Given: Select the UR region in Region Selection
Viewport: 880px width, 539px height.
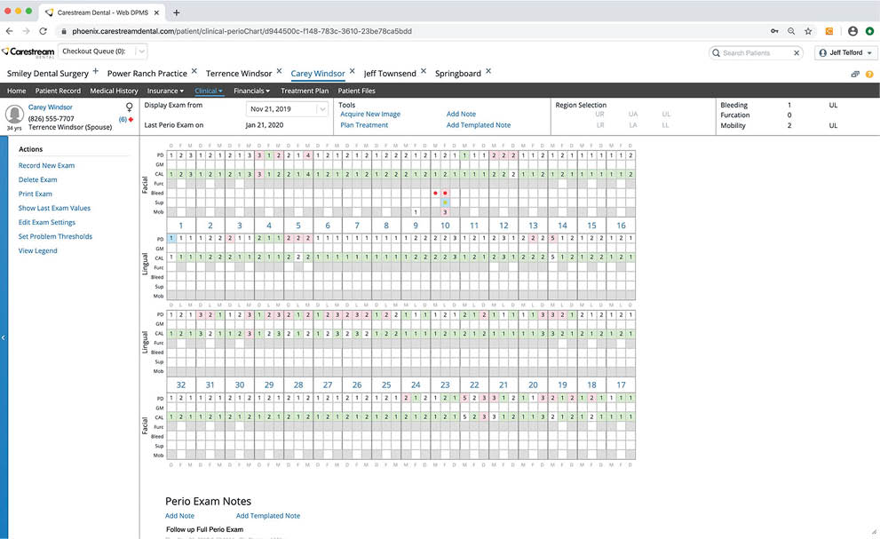Looking at the screenshot, I should tap(600, 115).
